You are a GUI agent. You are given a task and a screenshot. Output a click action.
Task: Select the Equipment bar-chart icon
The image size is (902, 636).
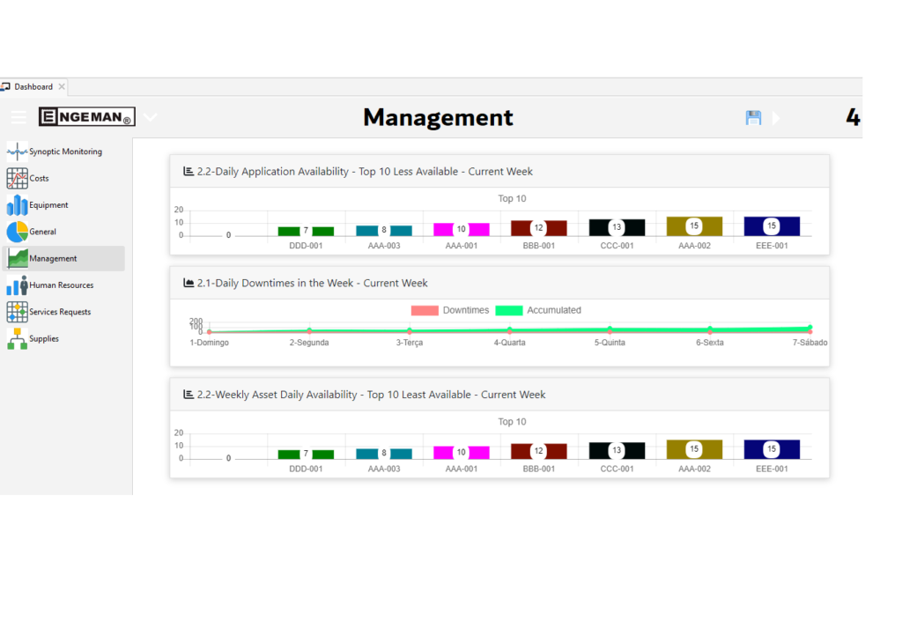click(16, 204)
